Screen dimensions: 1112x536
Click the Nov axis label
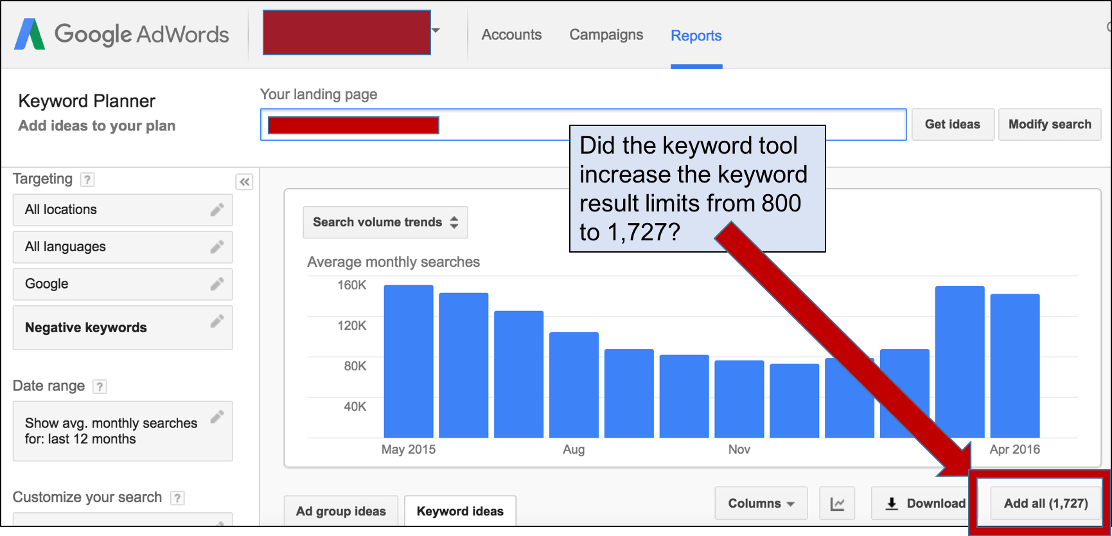[x=739, y=449]
